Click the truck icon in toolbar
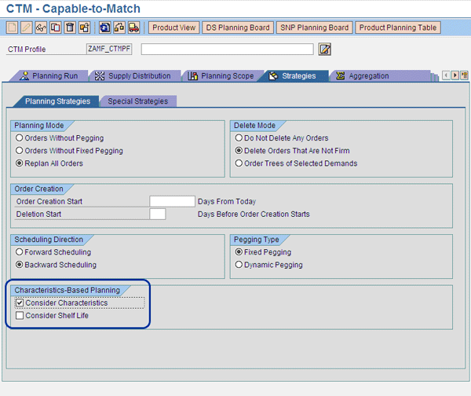Image resolution: width=471 pixels, height=396 pixels. [x=133, y=27]
